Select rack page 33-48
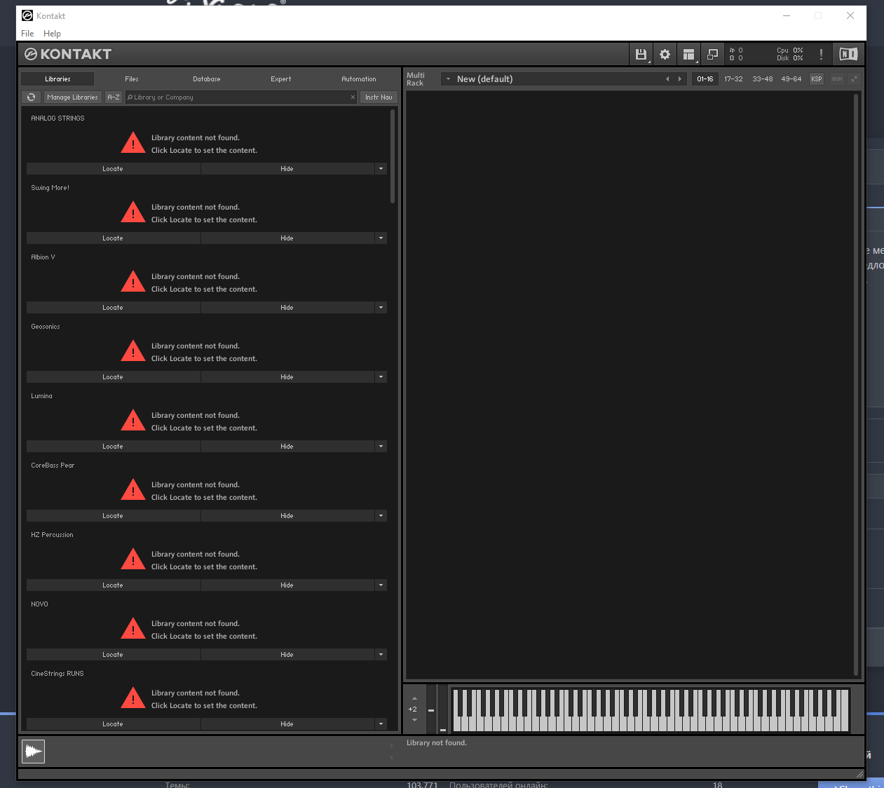 (763, 79)
